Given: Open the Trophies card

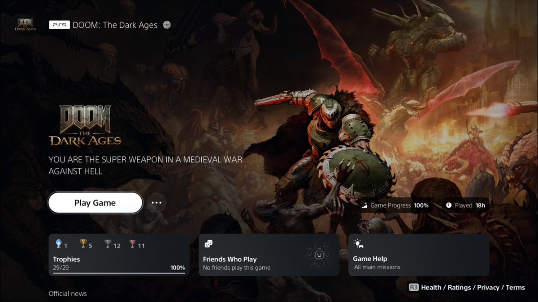Looking at the screenshot, I should pyautogui.click(x=119, y=255).
